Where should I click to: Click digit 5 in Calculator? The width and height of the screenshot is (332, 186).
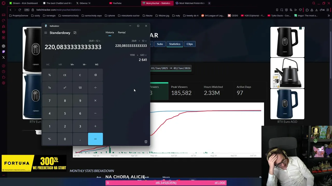tap(65, 113)
